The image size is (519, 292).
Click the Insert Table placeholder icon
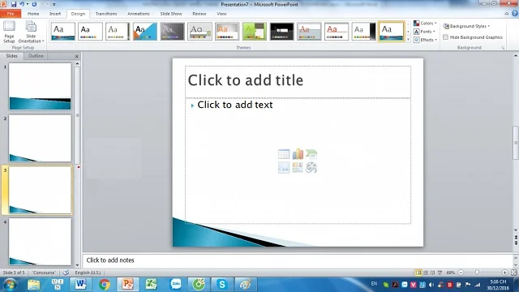284,154
